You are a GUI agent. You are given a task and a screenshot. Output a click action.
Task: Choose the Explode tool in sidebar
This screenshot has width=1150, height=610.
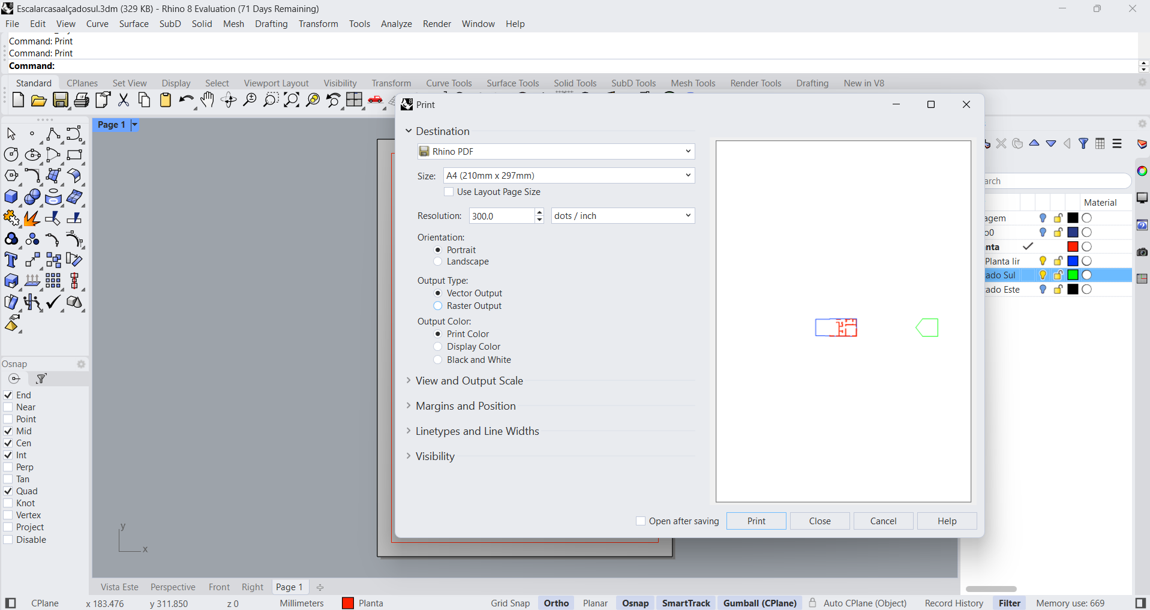[11, 218]
